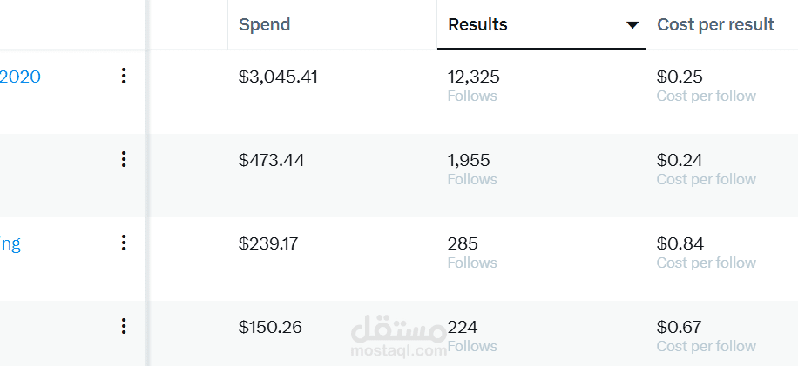This screenshot has width=798, height=366.
Task: Sort by the Cost per result column
Action: coord(715,25)
